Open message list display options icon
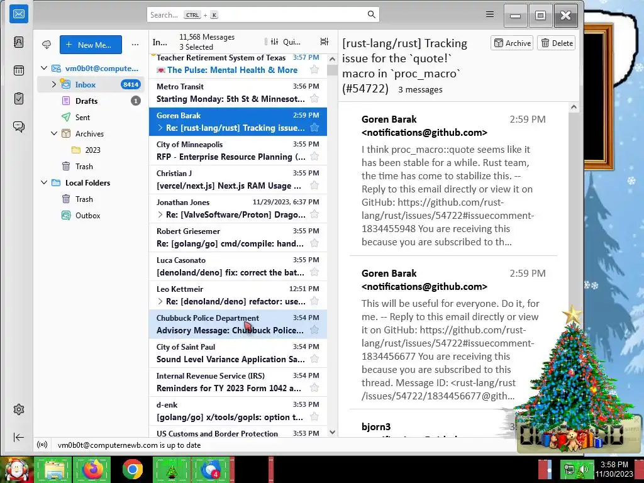 point(324,42)
